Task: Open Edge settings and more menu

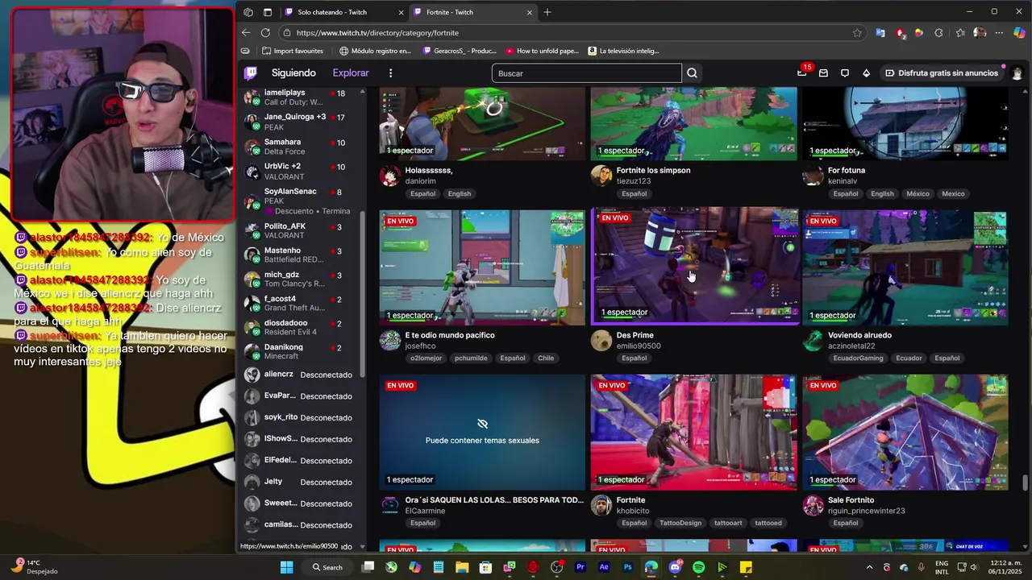Action: point(999,33)
